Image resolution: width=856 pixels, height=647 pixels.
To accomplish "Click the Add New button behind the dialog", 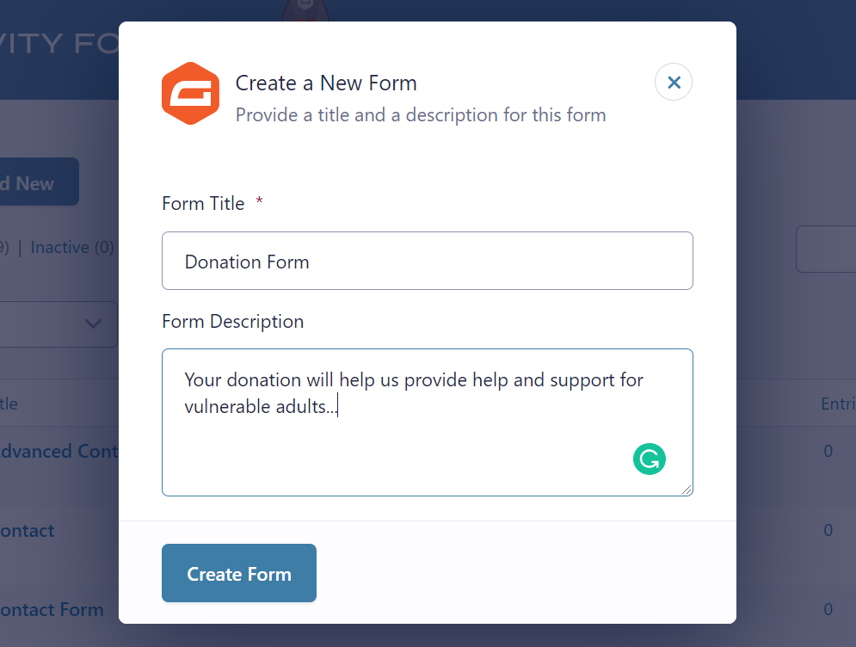I will click(38, 182).
